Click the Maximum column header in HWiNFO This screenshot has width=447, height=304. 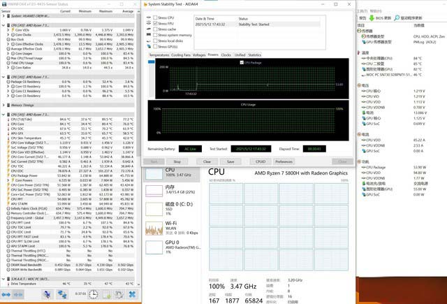tap(105, 11)
